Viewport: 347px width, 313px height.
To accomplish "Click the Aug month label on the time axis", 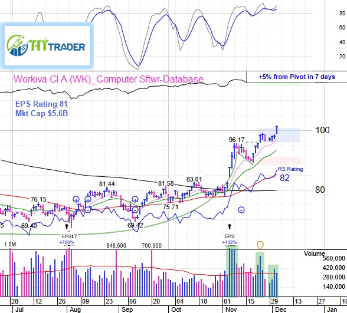I will [75, 309].
